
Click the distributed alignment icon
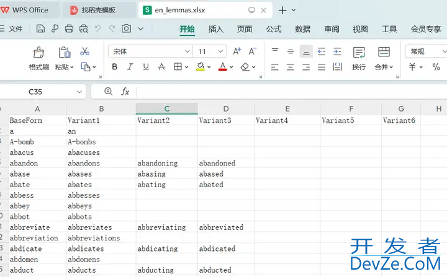click(x=337, y=67)
